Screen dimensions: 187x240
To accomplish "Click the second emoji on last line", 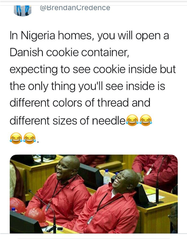I will pyautogui.click(x=29, y=138).
